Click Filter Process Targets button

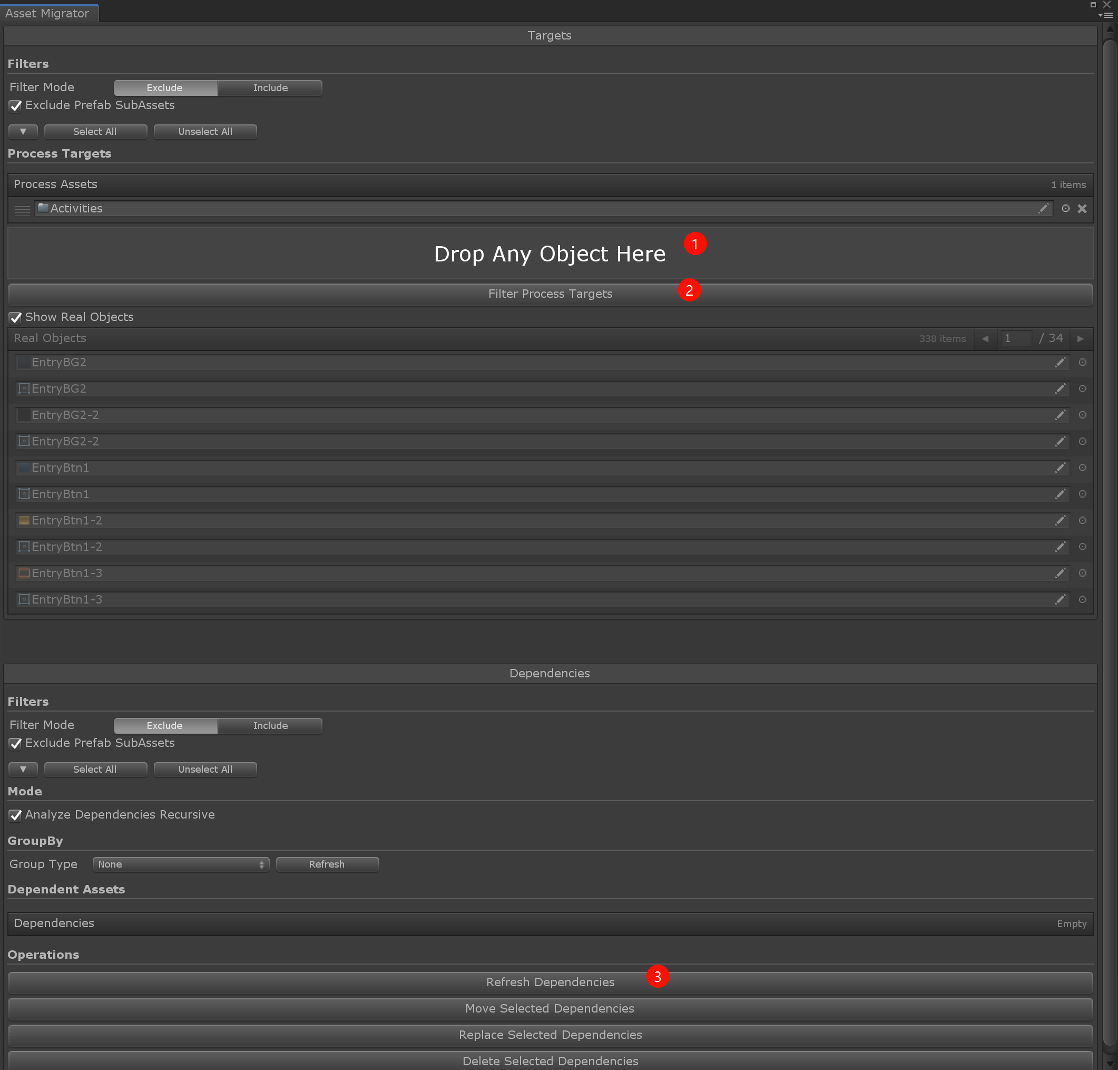550,294
